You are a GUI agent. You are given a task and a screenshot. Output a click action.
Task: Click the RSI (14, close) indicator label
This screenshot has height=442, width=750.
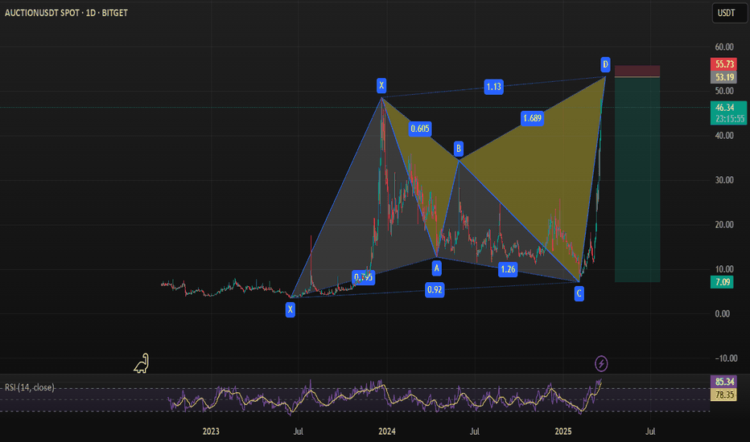click(x=30, y=387)
